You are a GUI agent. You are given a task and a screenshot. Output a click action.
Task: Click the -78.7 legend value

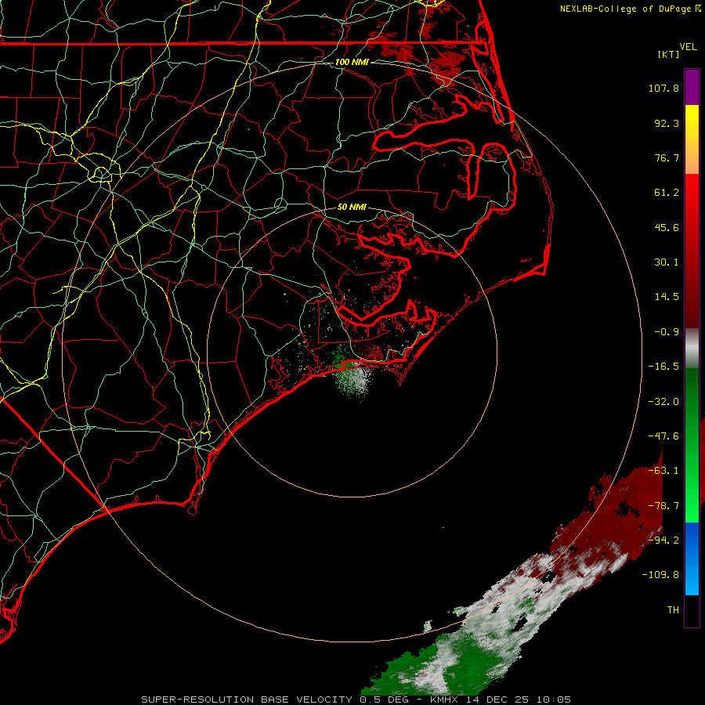pyautogui.click(x=663, y=506)
